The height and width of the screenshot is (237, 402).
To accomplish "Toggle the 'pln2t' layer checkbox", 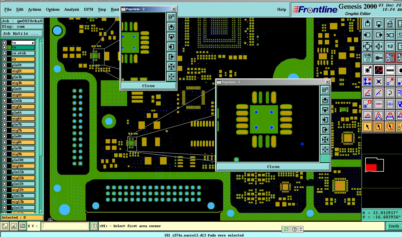I will pos(5,65).
